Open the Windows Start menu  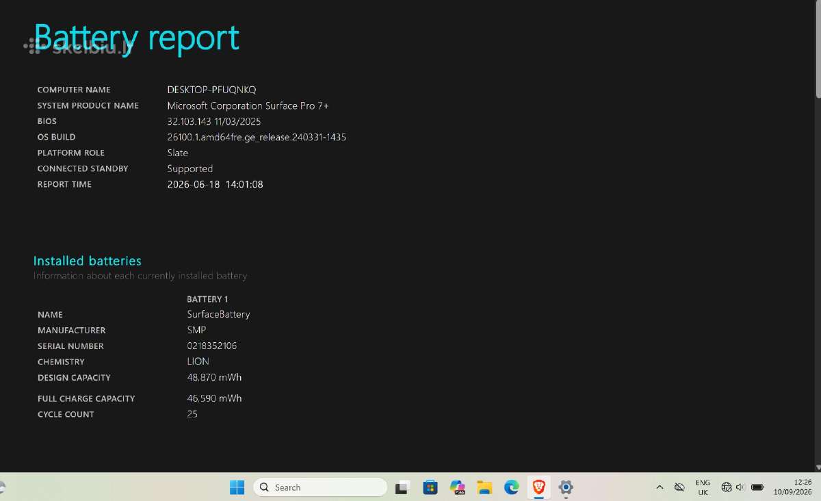[x=237, y=487]
